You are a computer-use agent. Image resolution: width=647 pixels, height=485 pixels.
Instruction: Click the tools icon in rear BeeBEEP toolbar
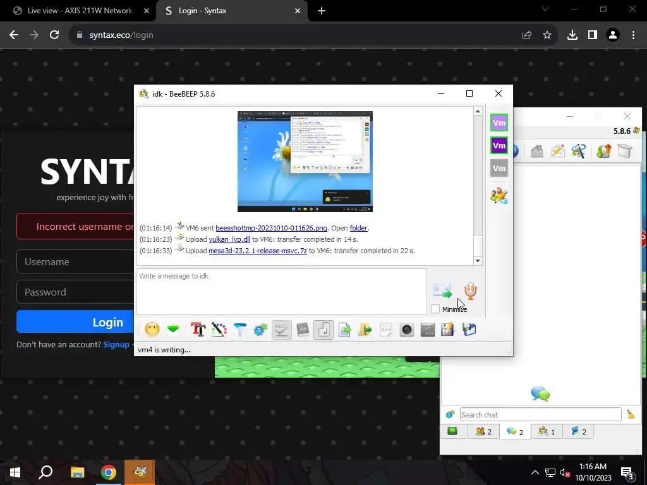click(579, 151)
